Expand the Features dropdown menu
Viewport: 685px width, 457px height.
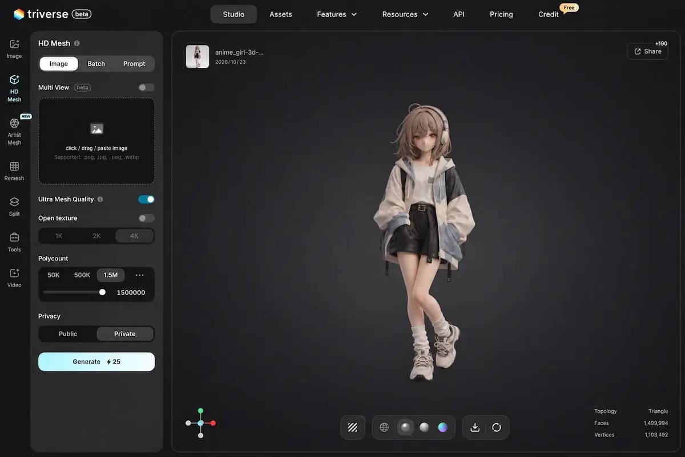tap(337, 14)
